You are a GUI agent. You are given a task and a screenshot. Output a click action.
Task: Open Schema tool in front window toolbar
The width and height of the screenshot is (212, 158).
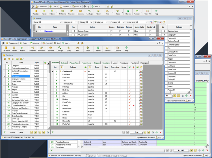[51, 49]
